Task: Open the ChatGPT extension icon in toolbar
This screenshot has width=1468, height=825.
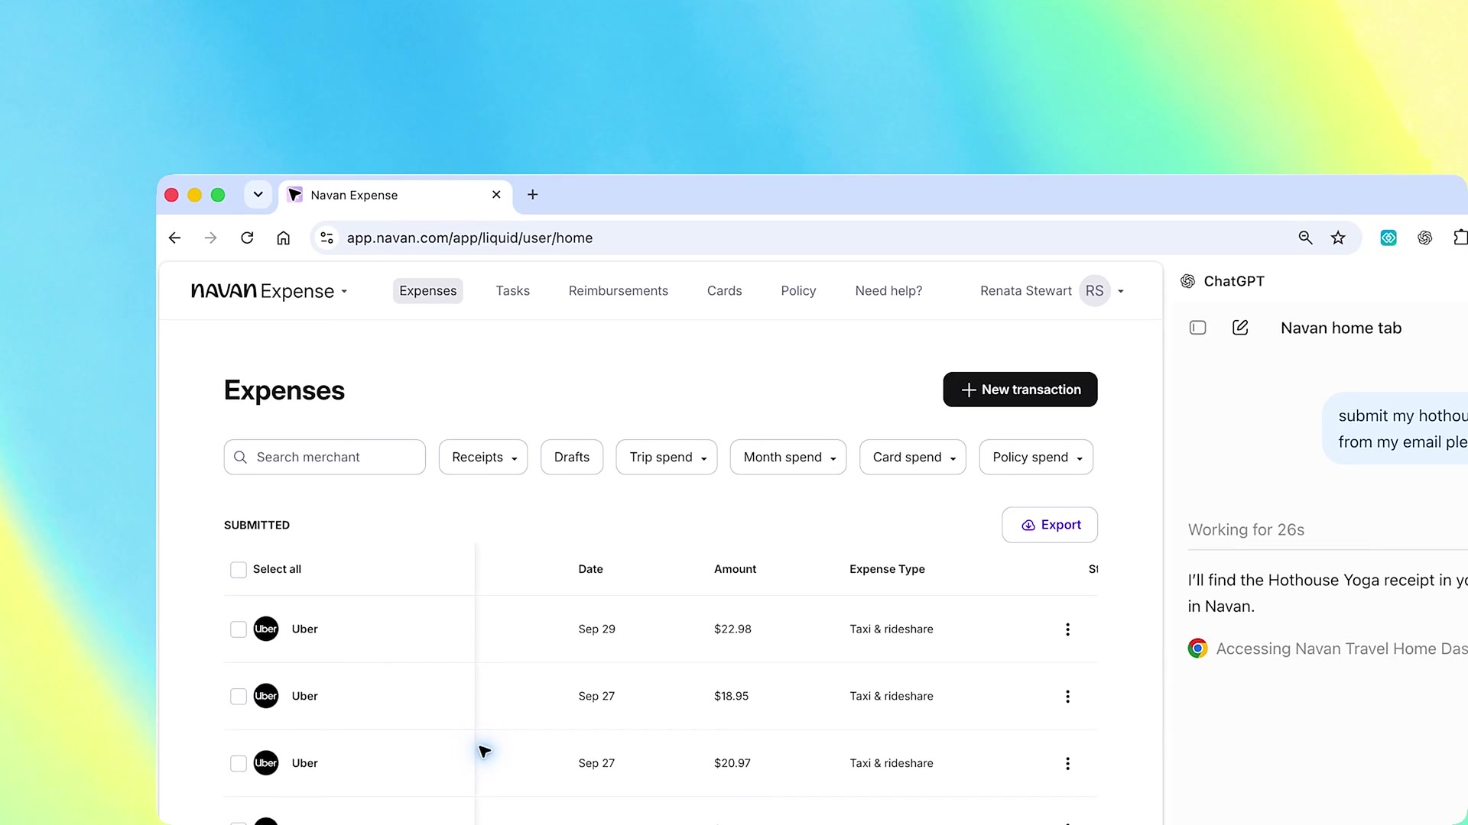Action: coord(1424,238)
